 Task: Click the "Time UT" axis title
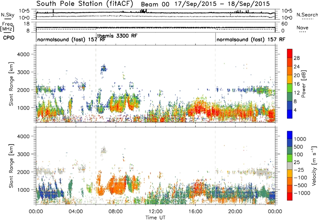point(155,217)
